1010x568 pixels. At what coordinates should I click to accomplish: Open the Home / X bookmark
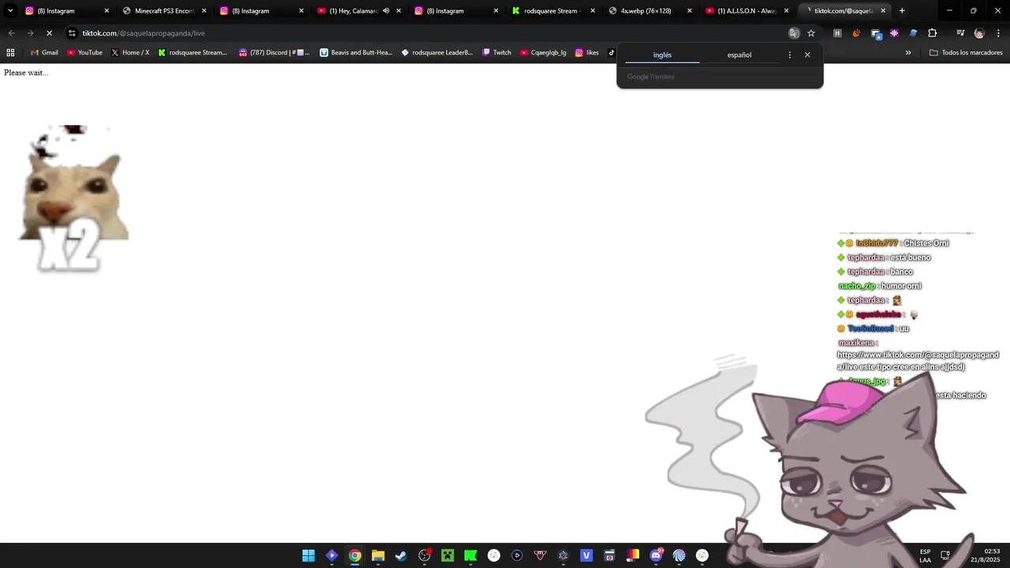[x=130, y=53]
